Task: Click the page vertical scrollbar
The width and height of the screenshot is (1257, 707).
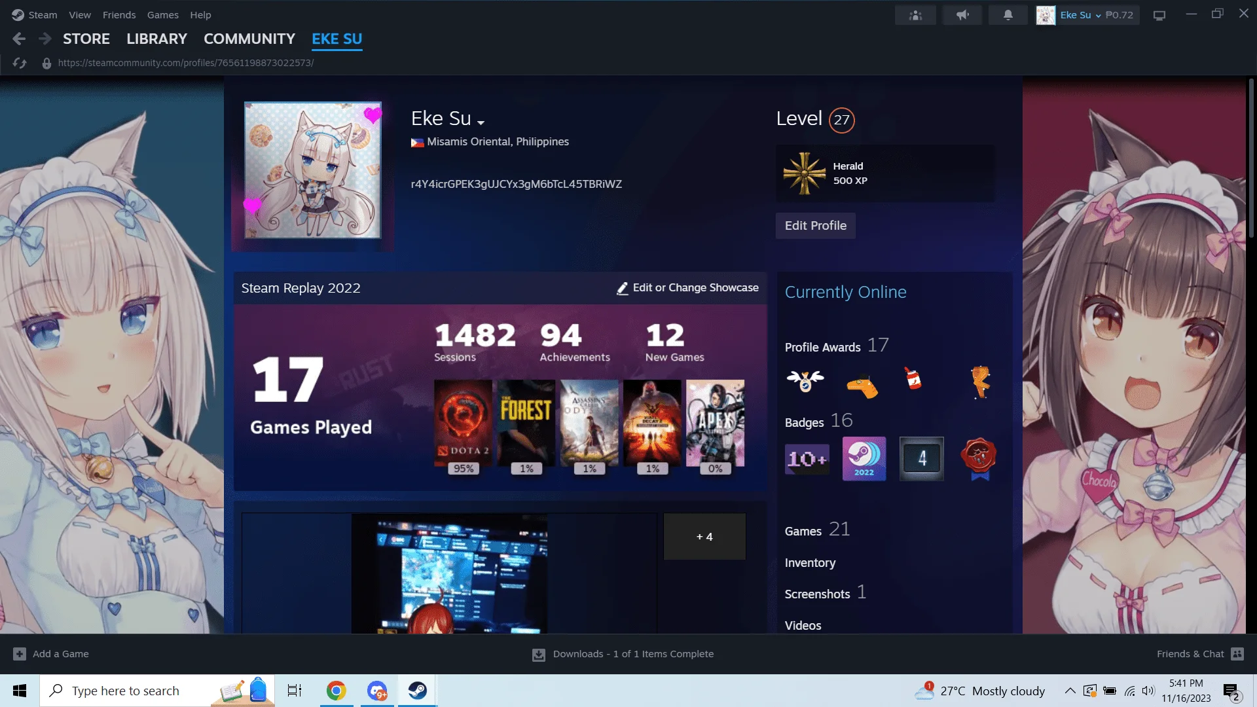Action: click(x=1251, y=158)
